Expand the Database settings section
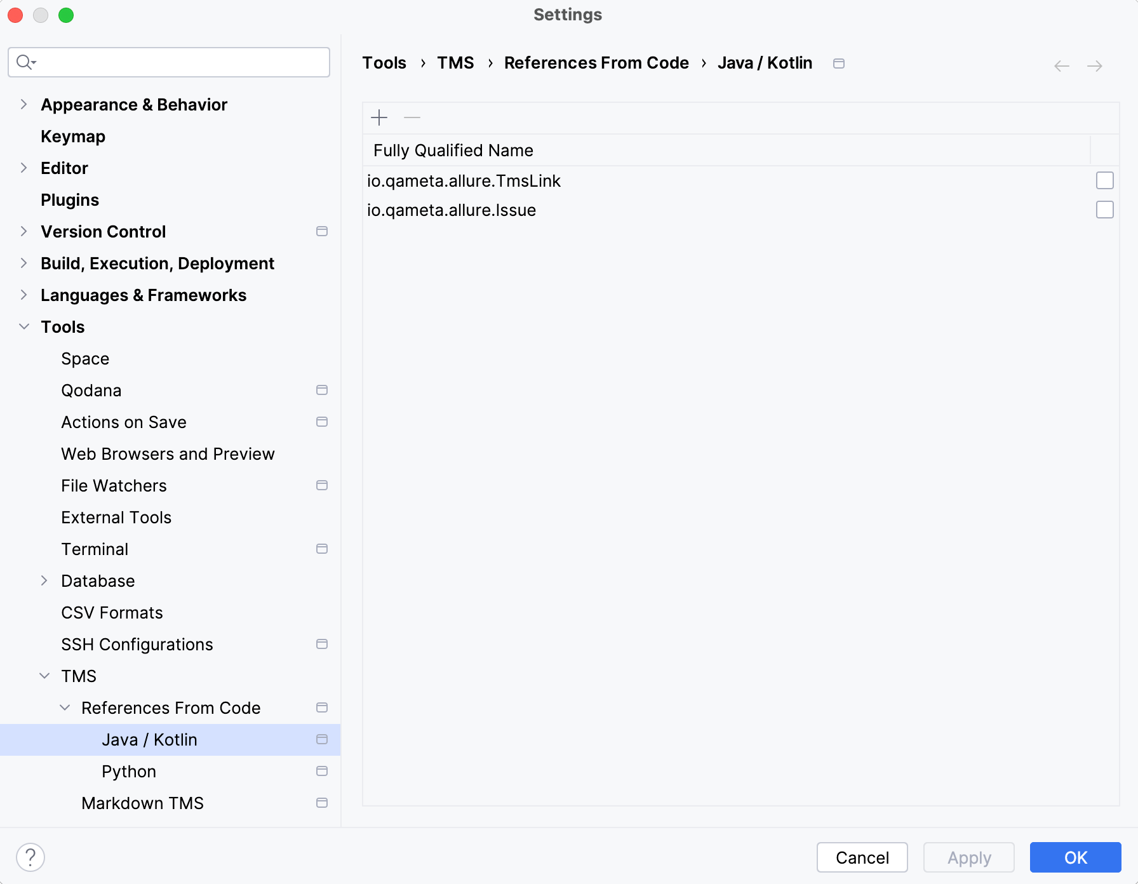This screenshot has height=884, width=1138. point(44,580)
